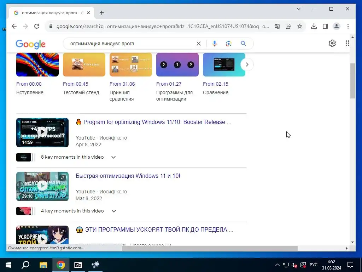Screen dimensions: 362x272
Task: Play the 29:18 Windows 11/10 video thumbnail
Action: pyautogui.click(x=42, y=186)
